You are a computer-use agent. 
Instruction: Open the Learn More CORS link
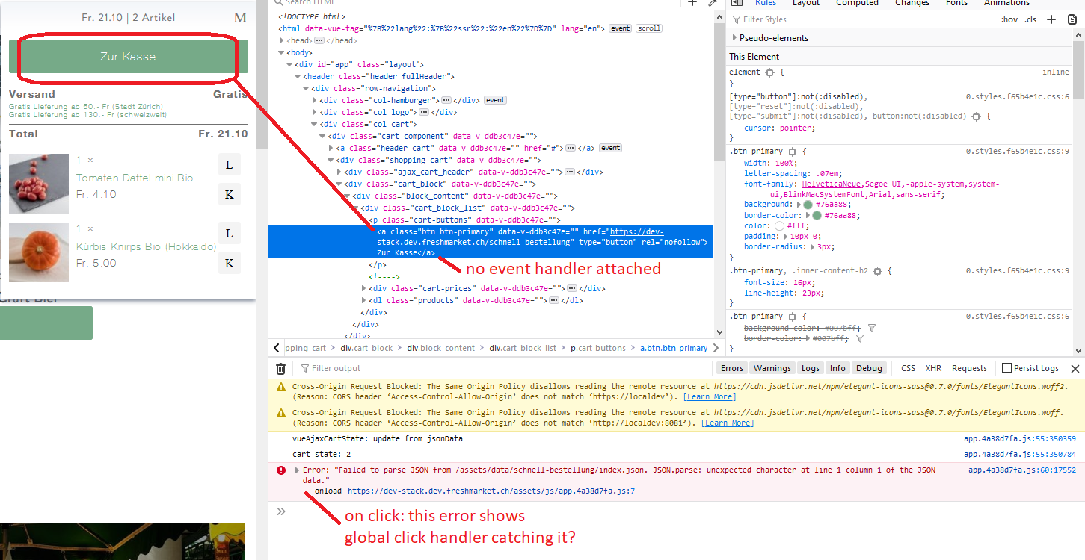tap(709, 396)
